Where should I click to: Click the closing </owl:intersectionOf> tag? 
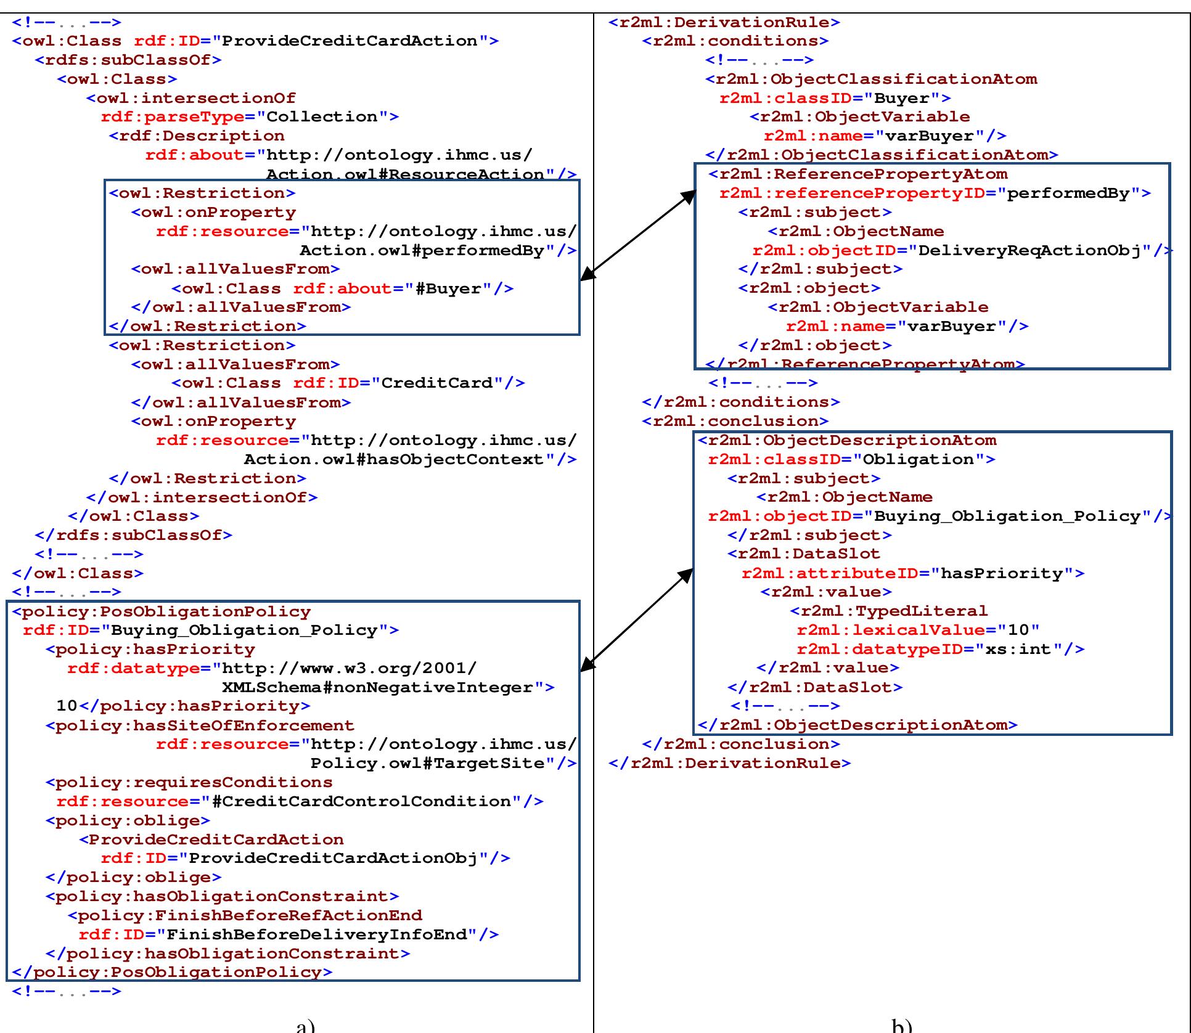[202, 497]
